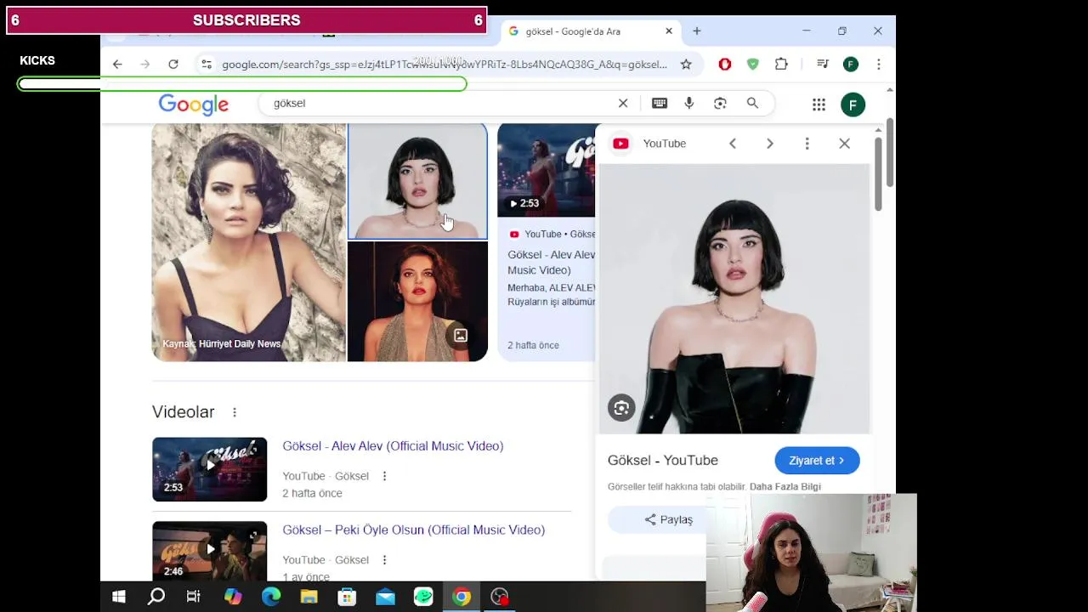This screenshot has height=612, width=1088.
Task: Switch to Chrome on the taskbar
Action: pyautogui.click(x=462, y=597)
